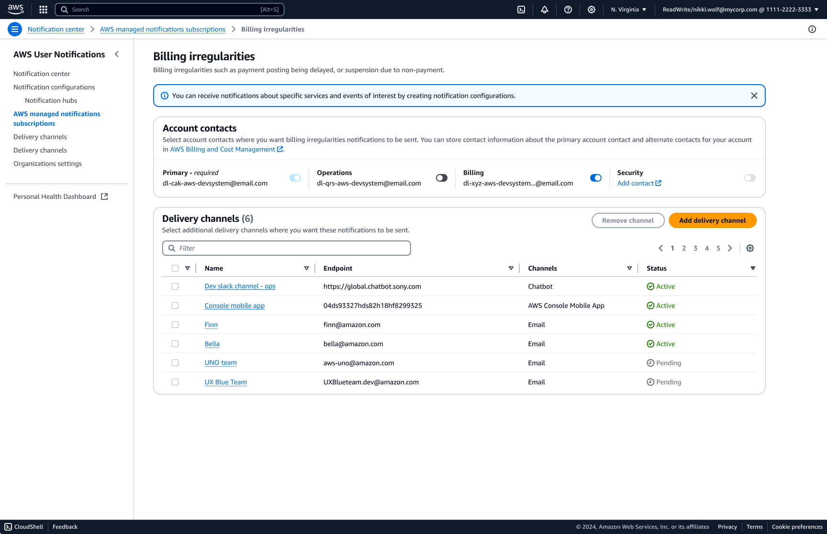Open the Finn channel link

(211, 325)
